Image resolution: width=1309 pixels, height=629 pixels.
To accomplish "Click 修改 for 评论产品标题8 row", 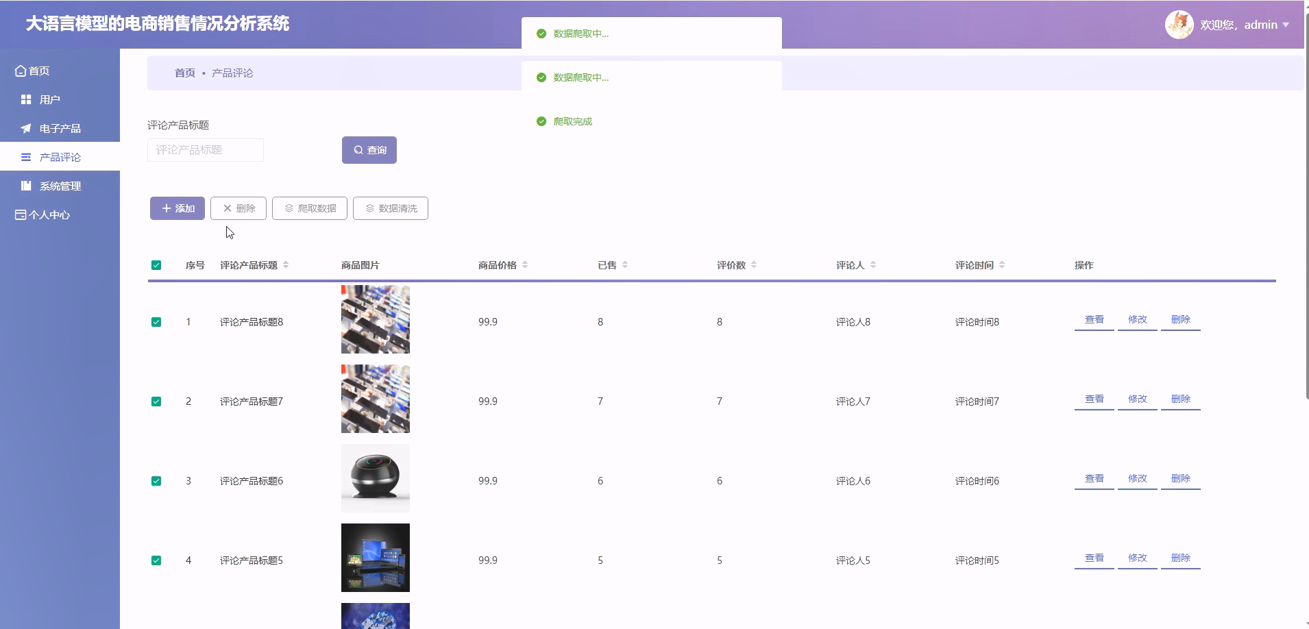I will point(1138,320).
